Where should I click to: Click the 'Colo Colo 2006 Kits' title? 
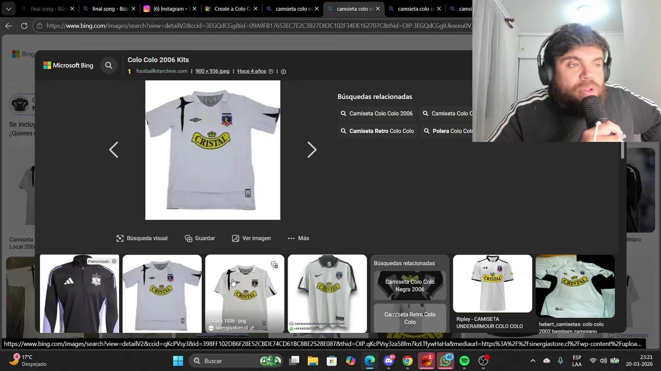[158, 60]
